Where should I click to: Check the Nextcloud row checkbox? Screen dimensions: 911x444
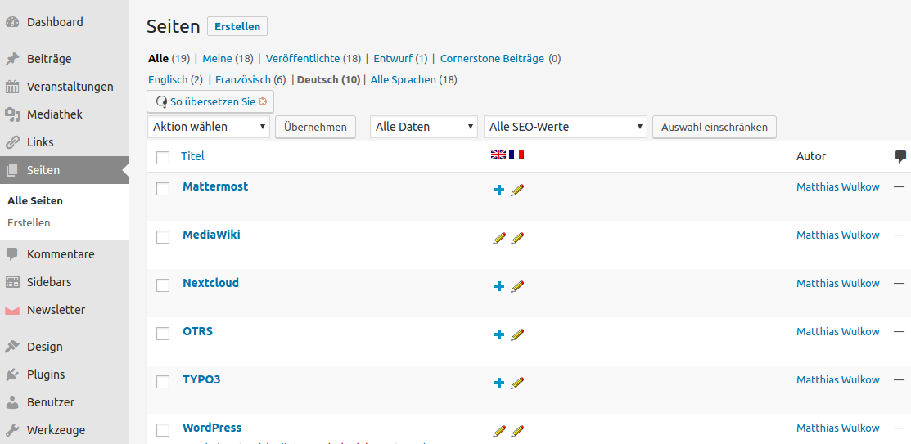click(x=163, y=285)
